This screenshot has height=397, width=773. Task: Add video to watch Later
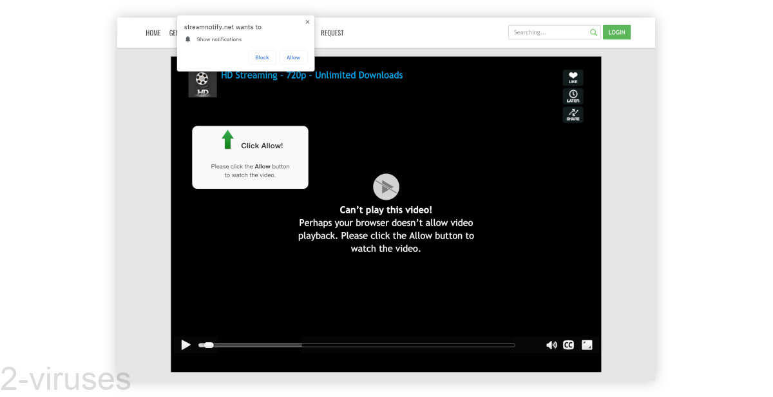click(x=573, y=96)
